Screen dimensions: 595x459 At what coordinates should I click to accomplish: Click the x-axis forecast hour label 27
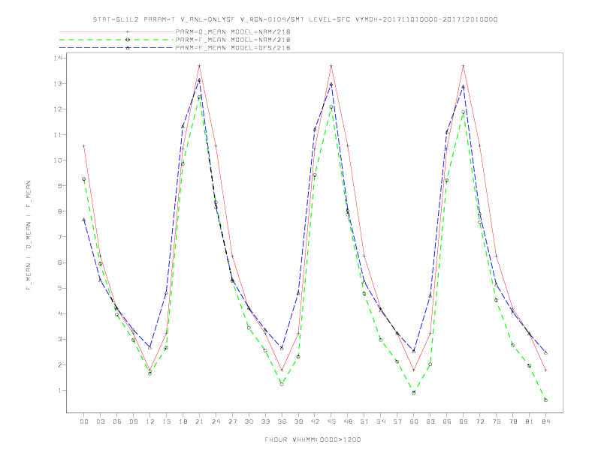point(232,421)
